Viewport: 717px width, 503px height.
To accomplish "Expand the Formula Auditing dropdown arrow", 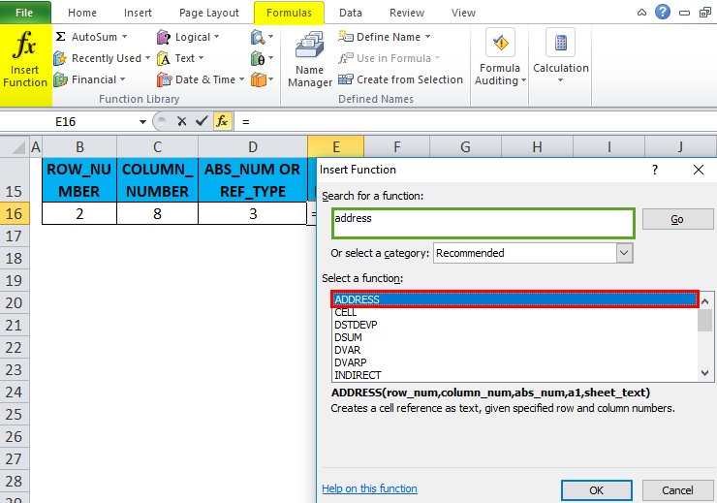I will (523, 80).
